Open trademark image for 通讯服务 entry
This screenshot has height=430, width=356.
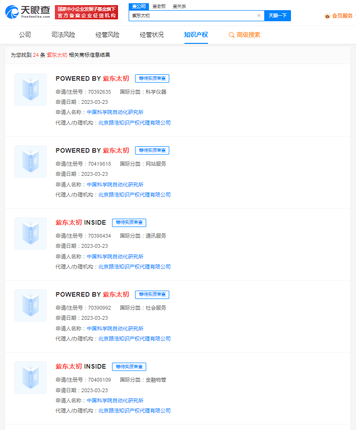tap(30, 233)
